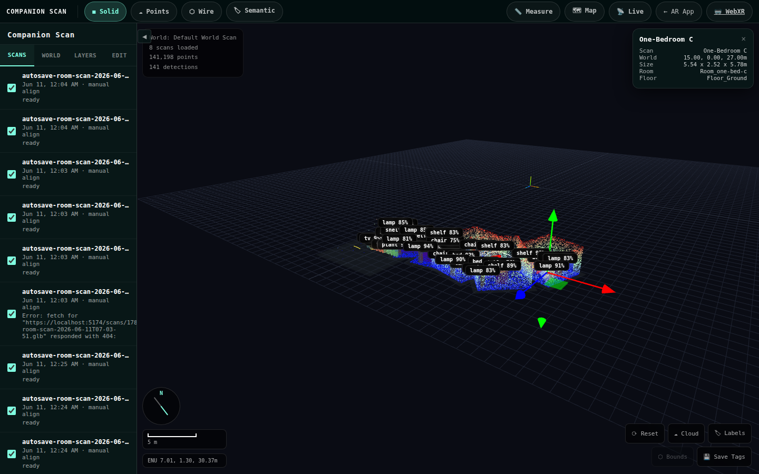
Task: Switch to Wire render mode
Action: (201, 12)
